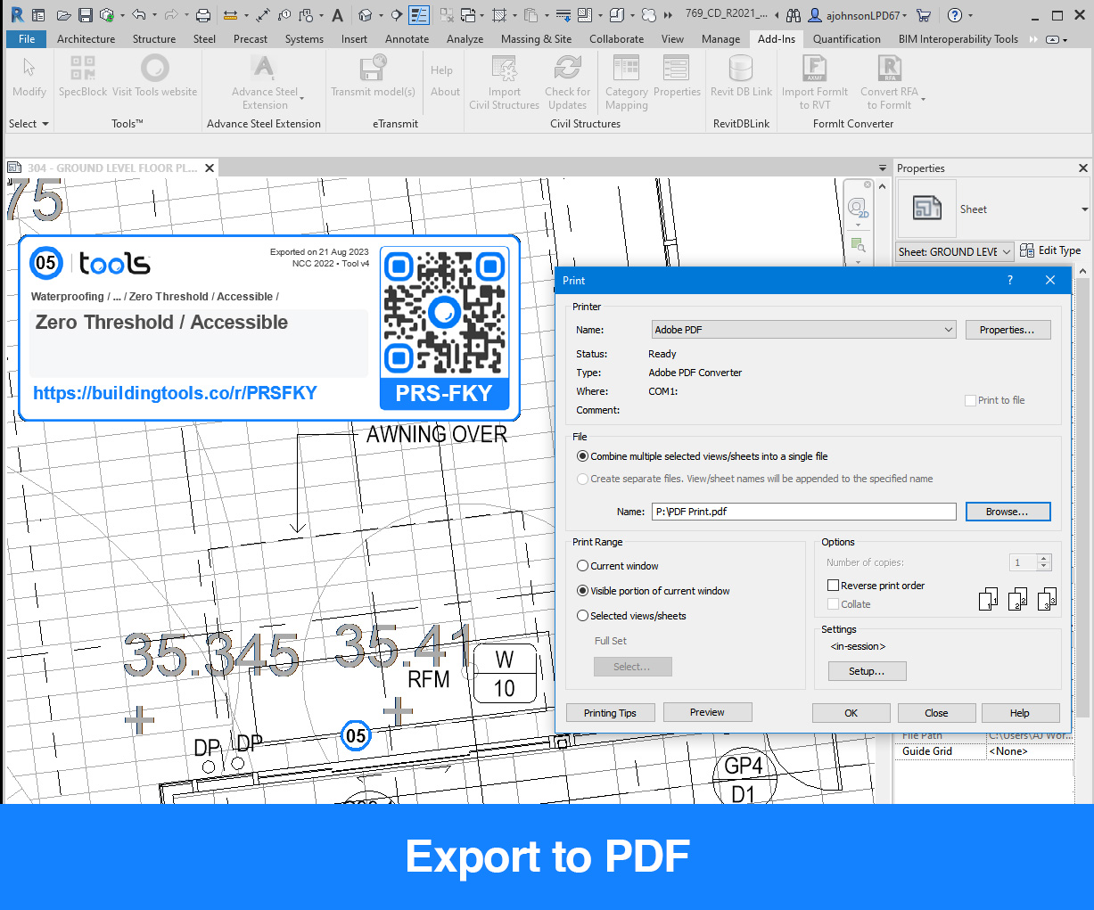1094x910 pixels.
Task: Click the printer Properties... button
Action: 1008,330
